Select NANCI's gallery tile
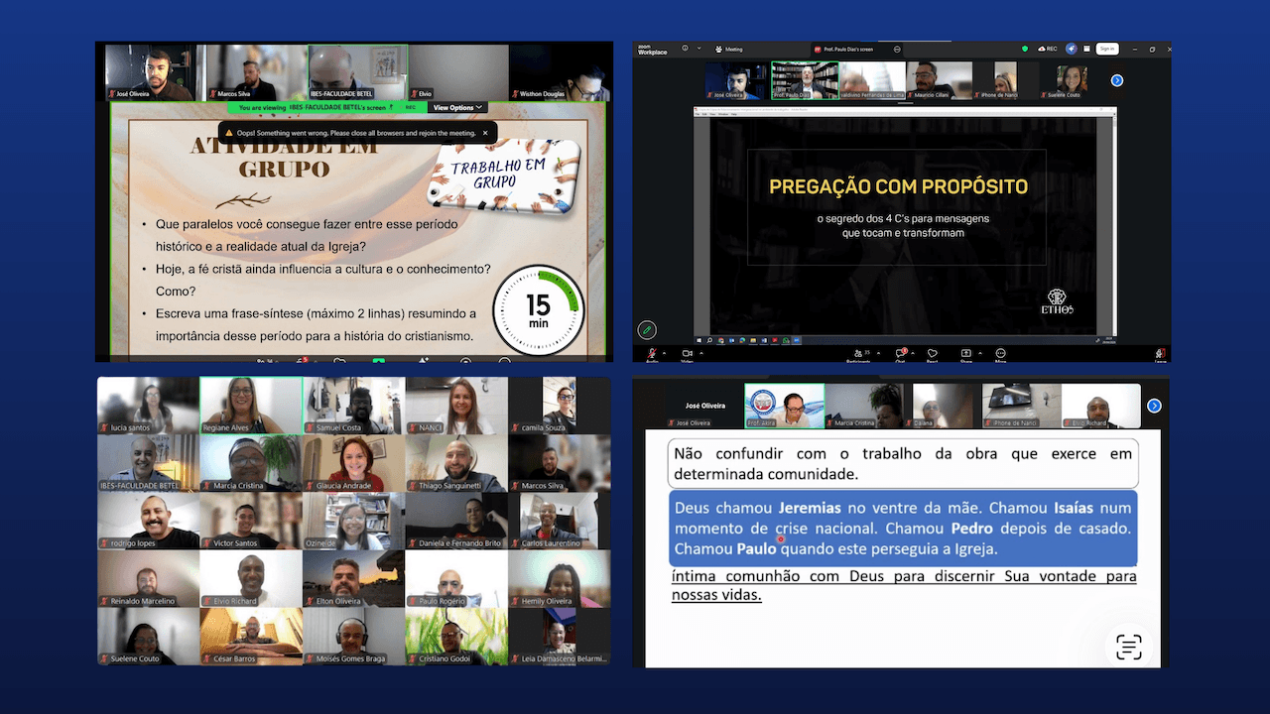 click(456, 406)
